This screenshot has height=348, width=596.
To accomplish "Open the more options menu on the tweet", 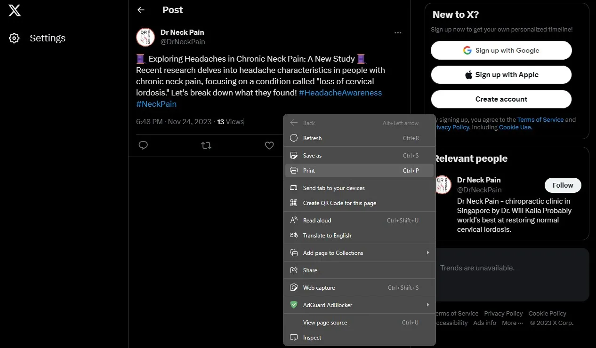I will pos(398,32).
